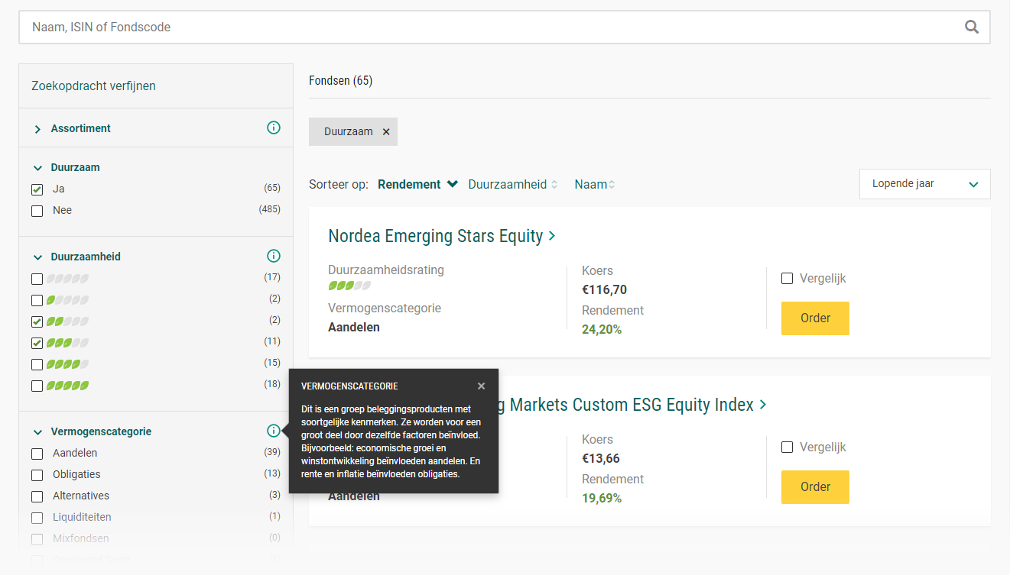Screen dimensions: 1010x575
Task: Open the Lopende jaar period dropdown
Action: pos(924,184)
